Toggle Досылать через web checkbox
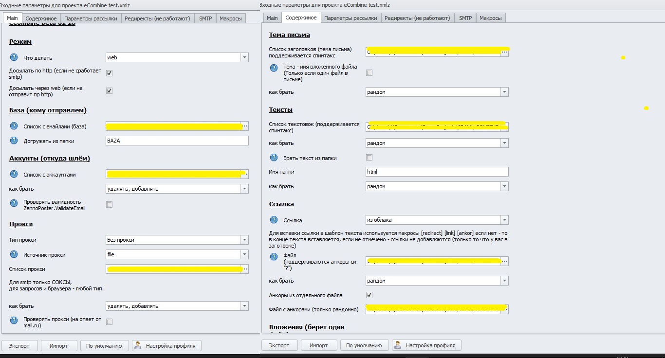Viewport: 665px width, 358px height. click(110, 91)
